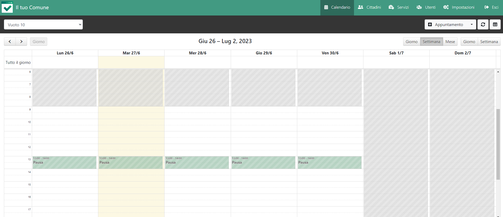Go to previous week arrow

(10, 42)
